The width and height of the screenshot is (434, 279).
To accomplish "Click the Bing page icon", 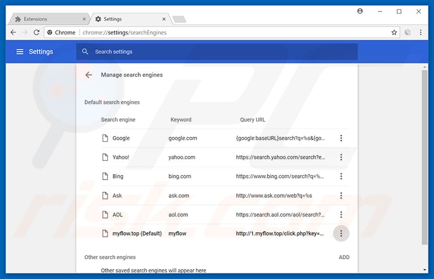I will coord(105,176).
